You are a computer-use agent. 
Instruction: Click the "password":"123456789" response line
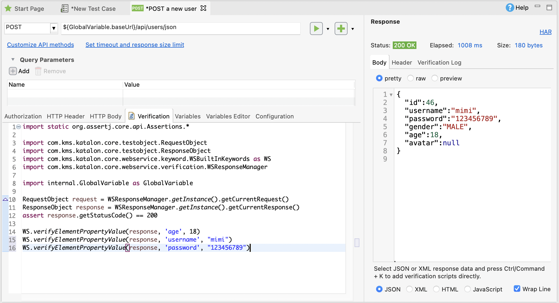453,119
